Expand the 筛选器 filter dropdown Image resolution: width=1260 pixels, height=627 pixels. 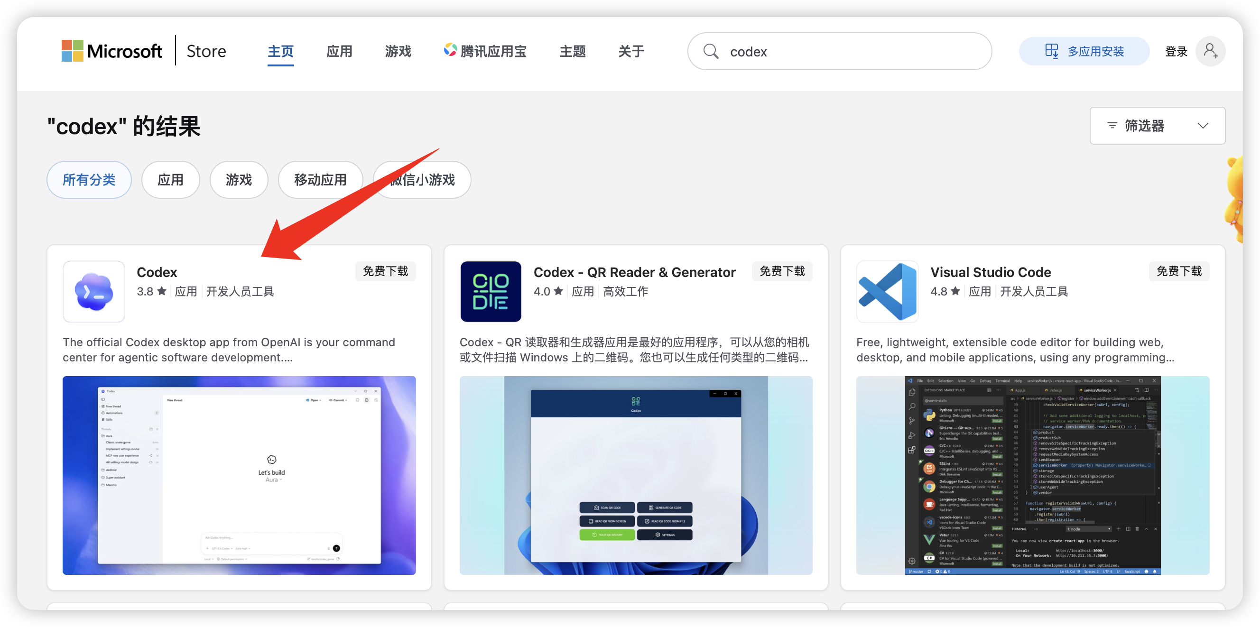(1157, 126)
